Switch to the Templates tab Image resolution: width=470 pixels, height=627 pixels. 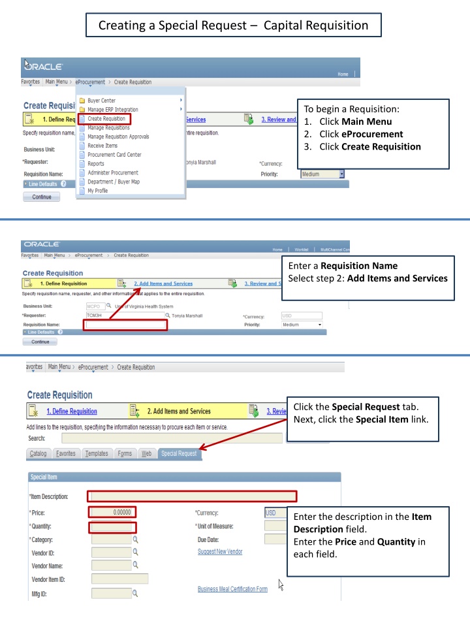pos(97,453)
